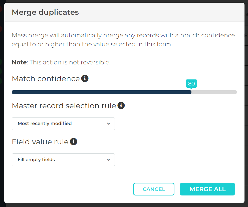Expand the master record selection rule chevron

(x=109, y=124)
